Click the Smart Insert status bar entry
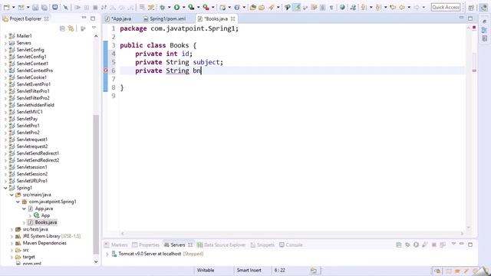The width and height of the screenshot is (491, 276). [x=249, y=271]
